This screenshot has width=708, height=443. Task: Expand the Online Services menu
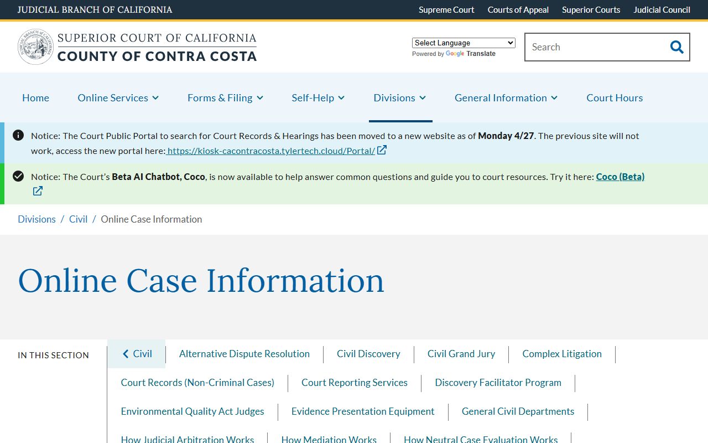118,97
